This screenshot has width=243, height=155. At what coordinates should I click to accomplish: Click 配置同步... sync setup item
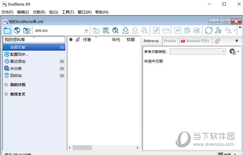(x=34, y=54)
